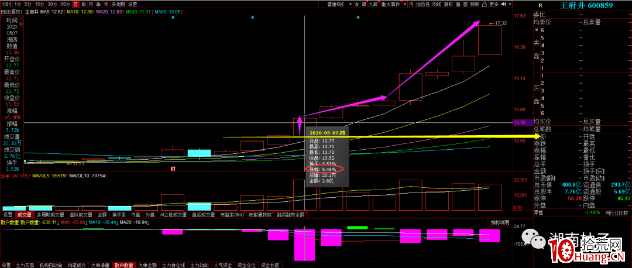The height and width of the screenshot is (268, 632).
Task: Open the 普通K线 chart type dropdown
Action: point(338,4)
